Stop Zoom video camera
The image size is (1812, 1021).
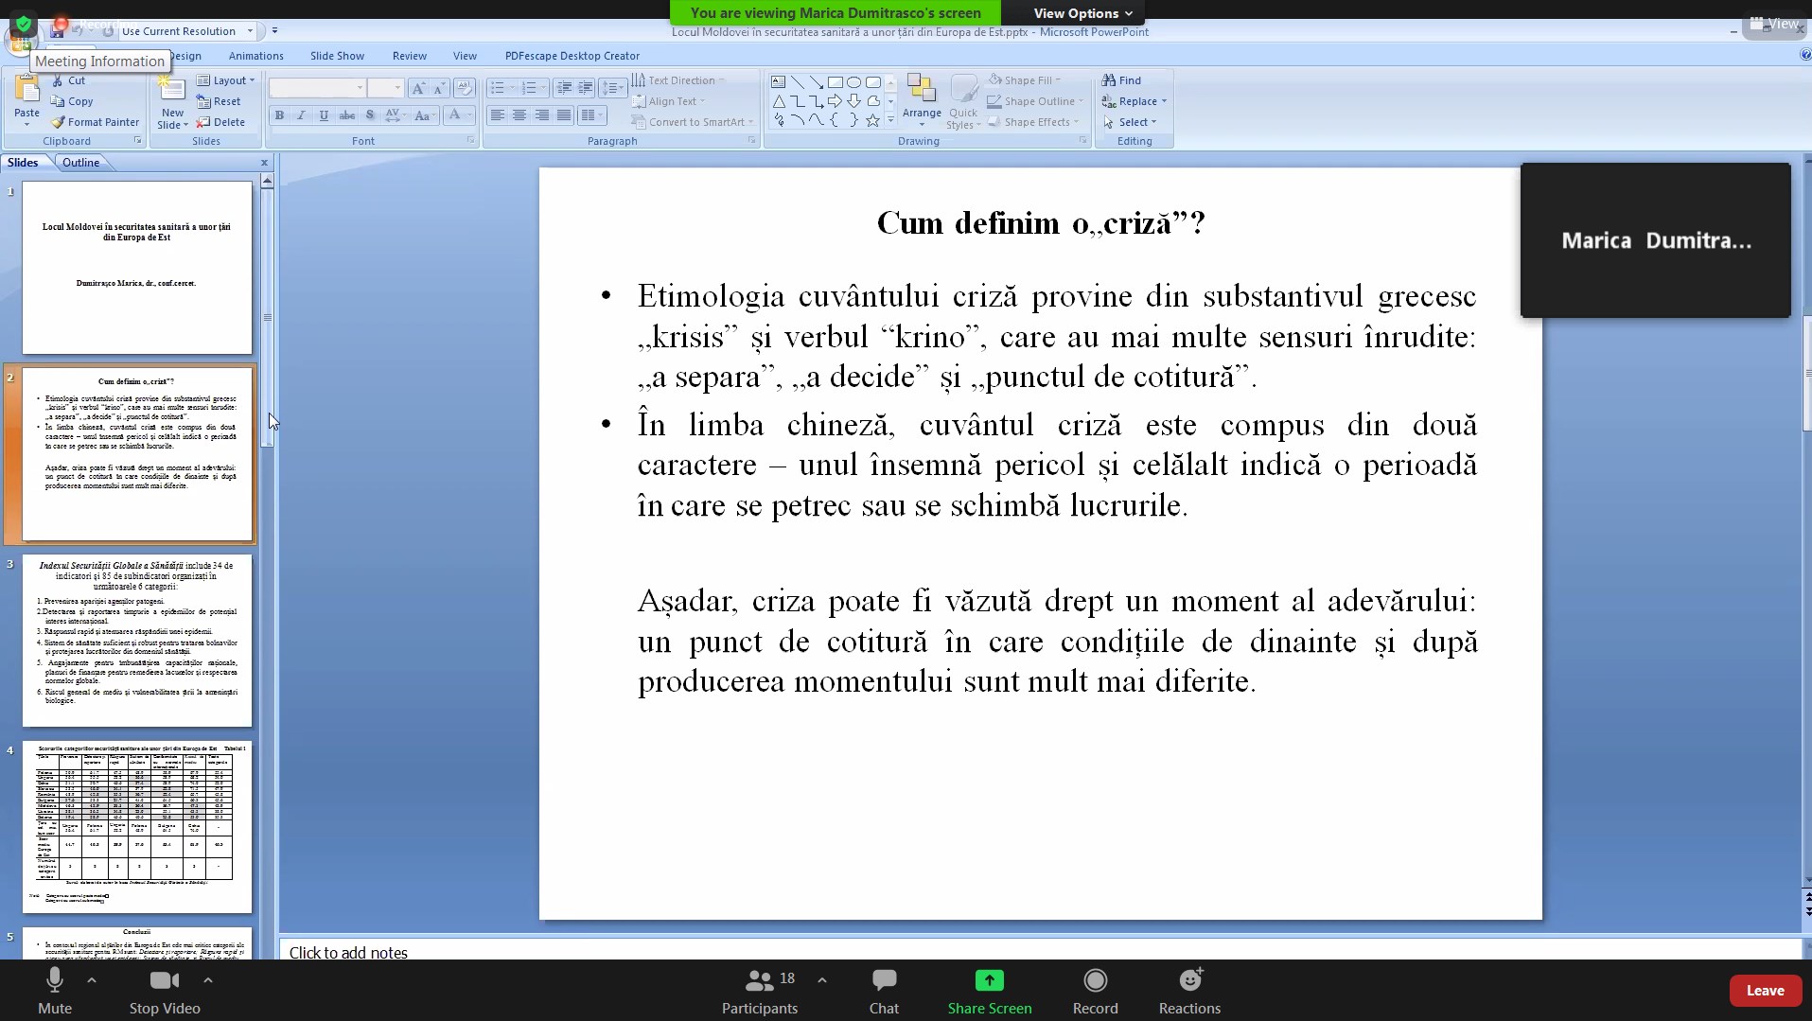(165, 991)
